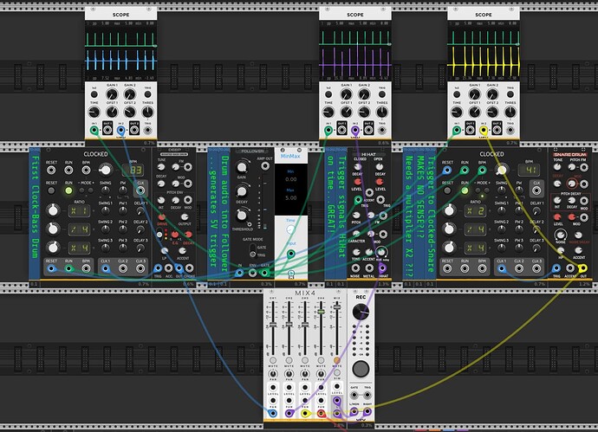Click the Follower IN jack
This screenshot has width=598, height=432.
(239, 273)
